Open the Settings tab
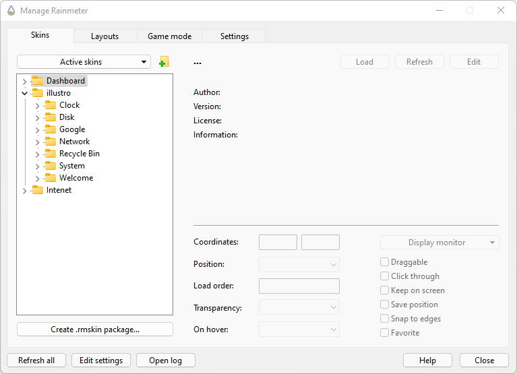 235,36
